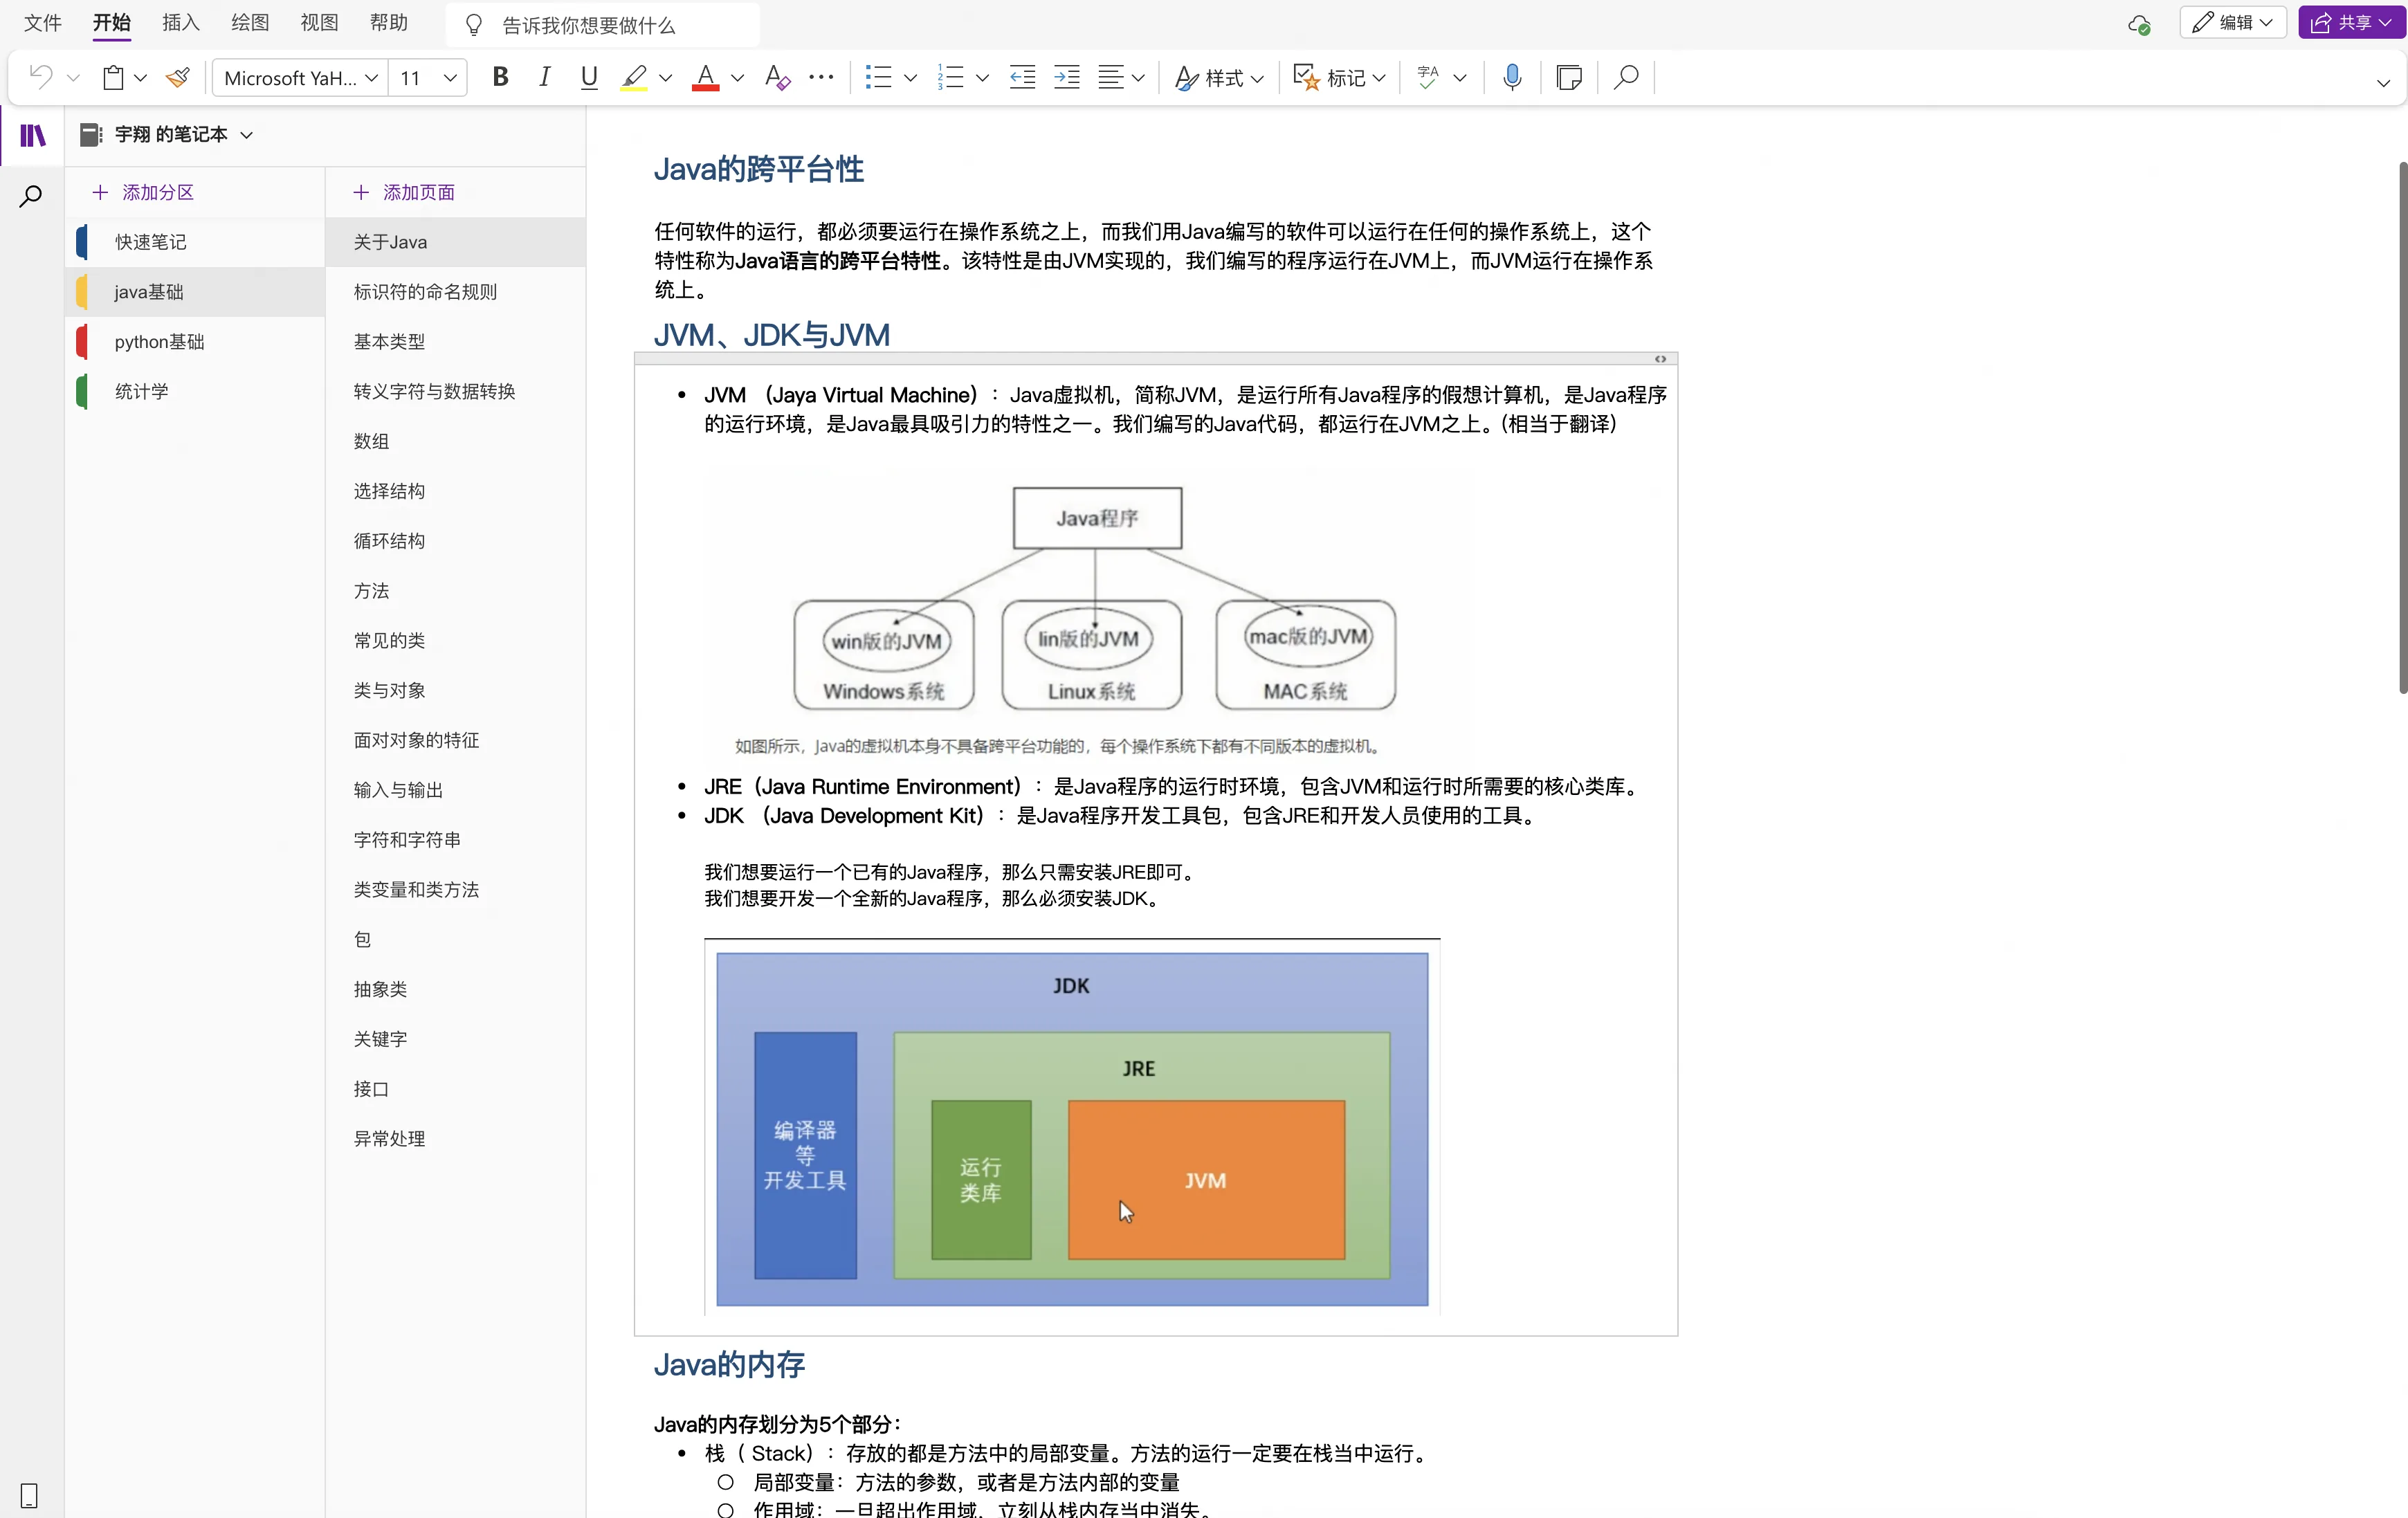Open the 样式 styles menu
2408x1518 pixels.
coord(1219,77)
